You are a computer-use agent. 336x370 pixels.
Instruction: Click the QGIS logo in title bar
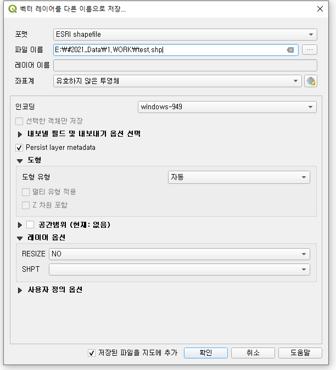coord(12,9)
